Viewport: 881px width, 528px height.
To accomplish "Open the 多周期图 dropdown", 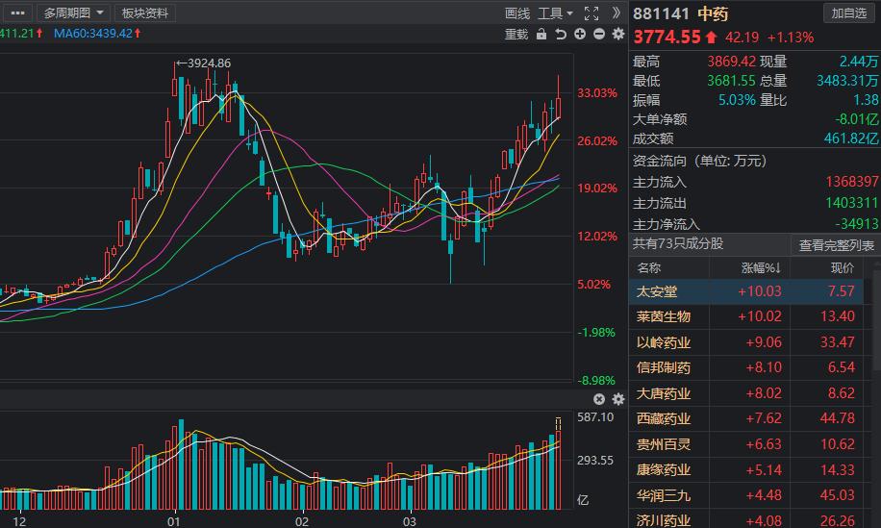I will point(73,13).
